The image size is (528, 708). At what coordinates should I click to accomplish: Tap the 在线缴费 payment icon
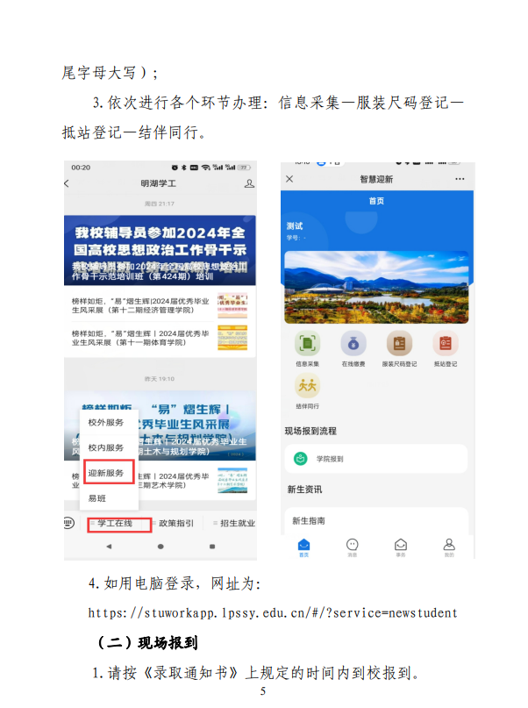coord(353,343)
